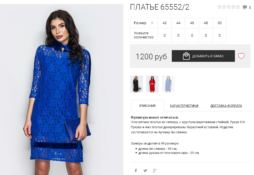Image resolution: width=254 pixels, height=175 pixels.
Task: Open comments speech bubble icon
Action: pyautogui.click(x=245, y=7)
